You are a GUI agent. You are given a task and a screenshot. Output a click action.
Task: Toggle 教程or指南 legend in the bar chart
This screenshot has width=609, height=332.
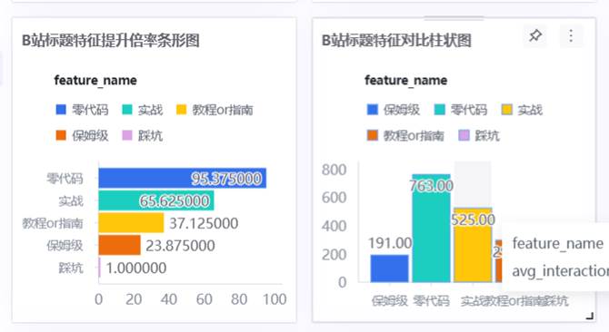[215, 110]
